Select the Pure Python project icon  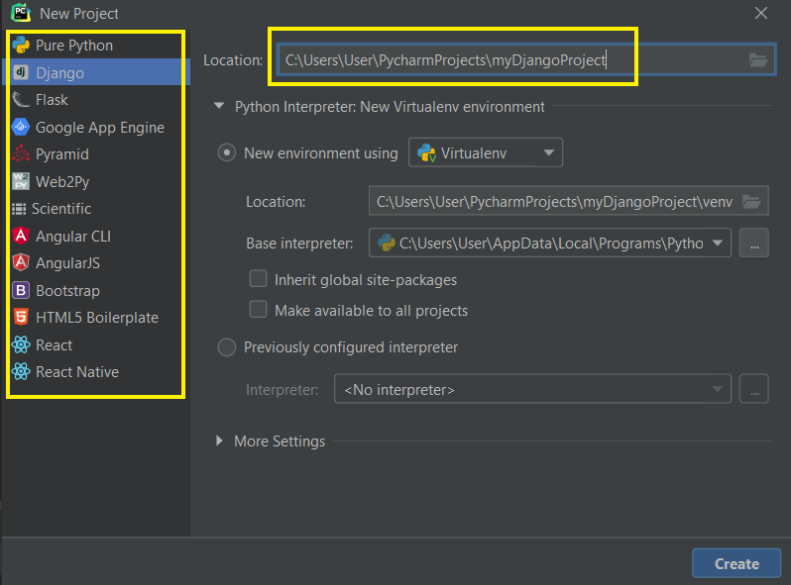point(21,45)
